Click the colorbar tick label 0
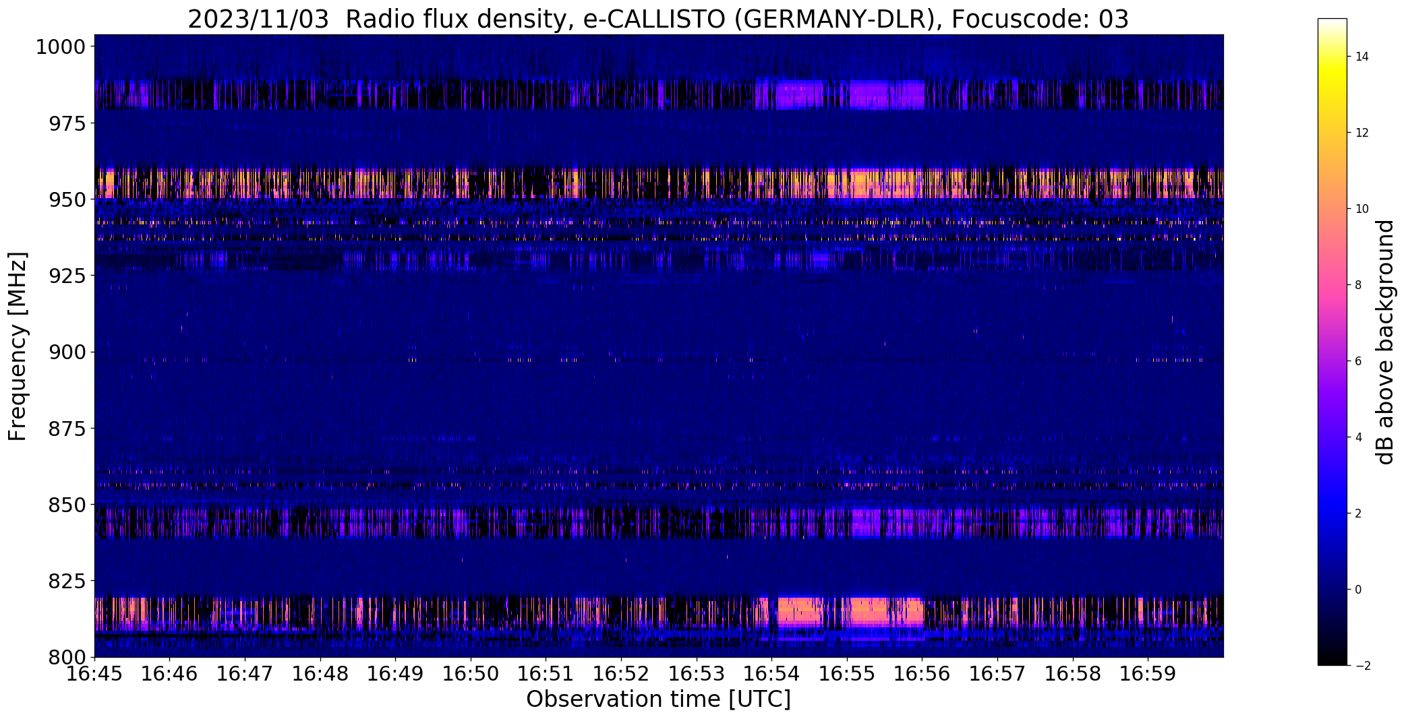This screenshot has height=719, width=1406. [1358, 590]
